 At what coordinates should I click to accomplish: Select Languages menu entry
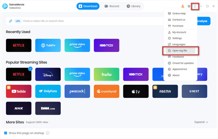coord(180,44)
